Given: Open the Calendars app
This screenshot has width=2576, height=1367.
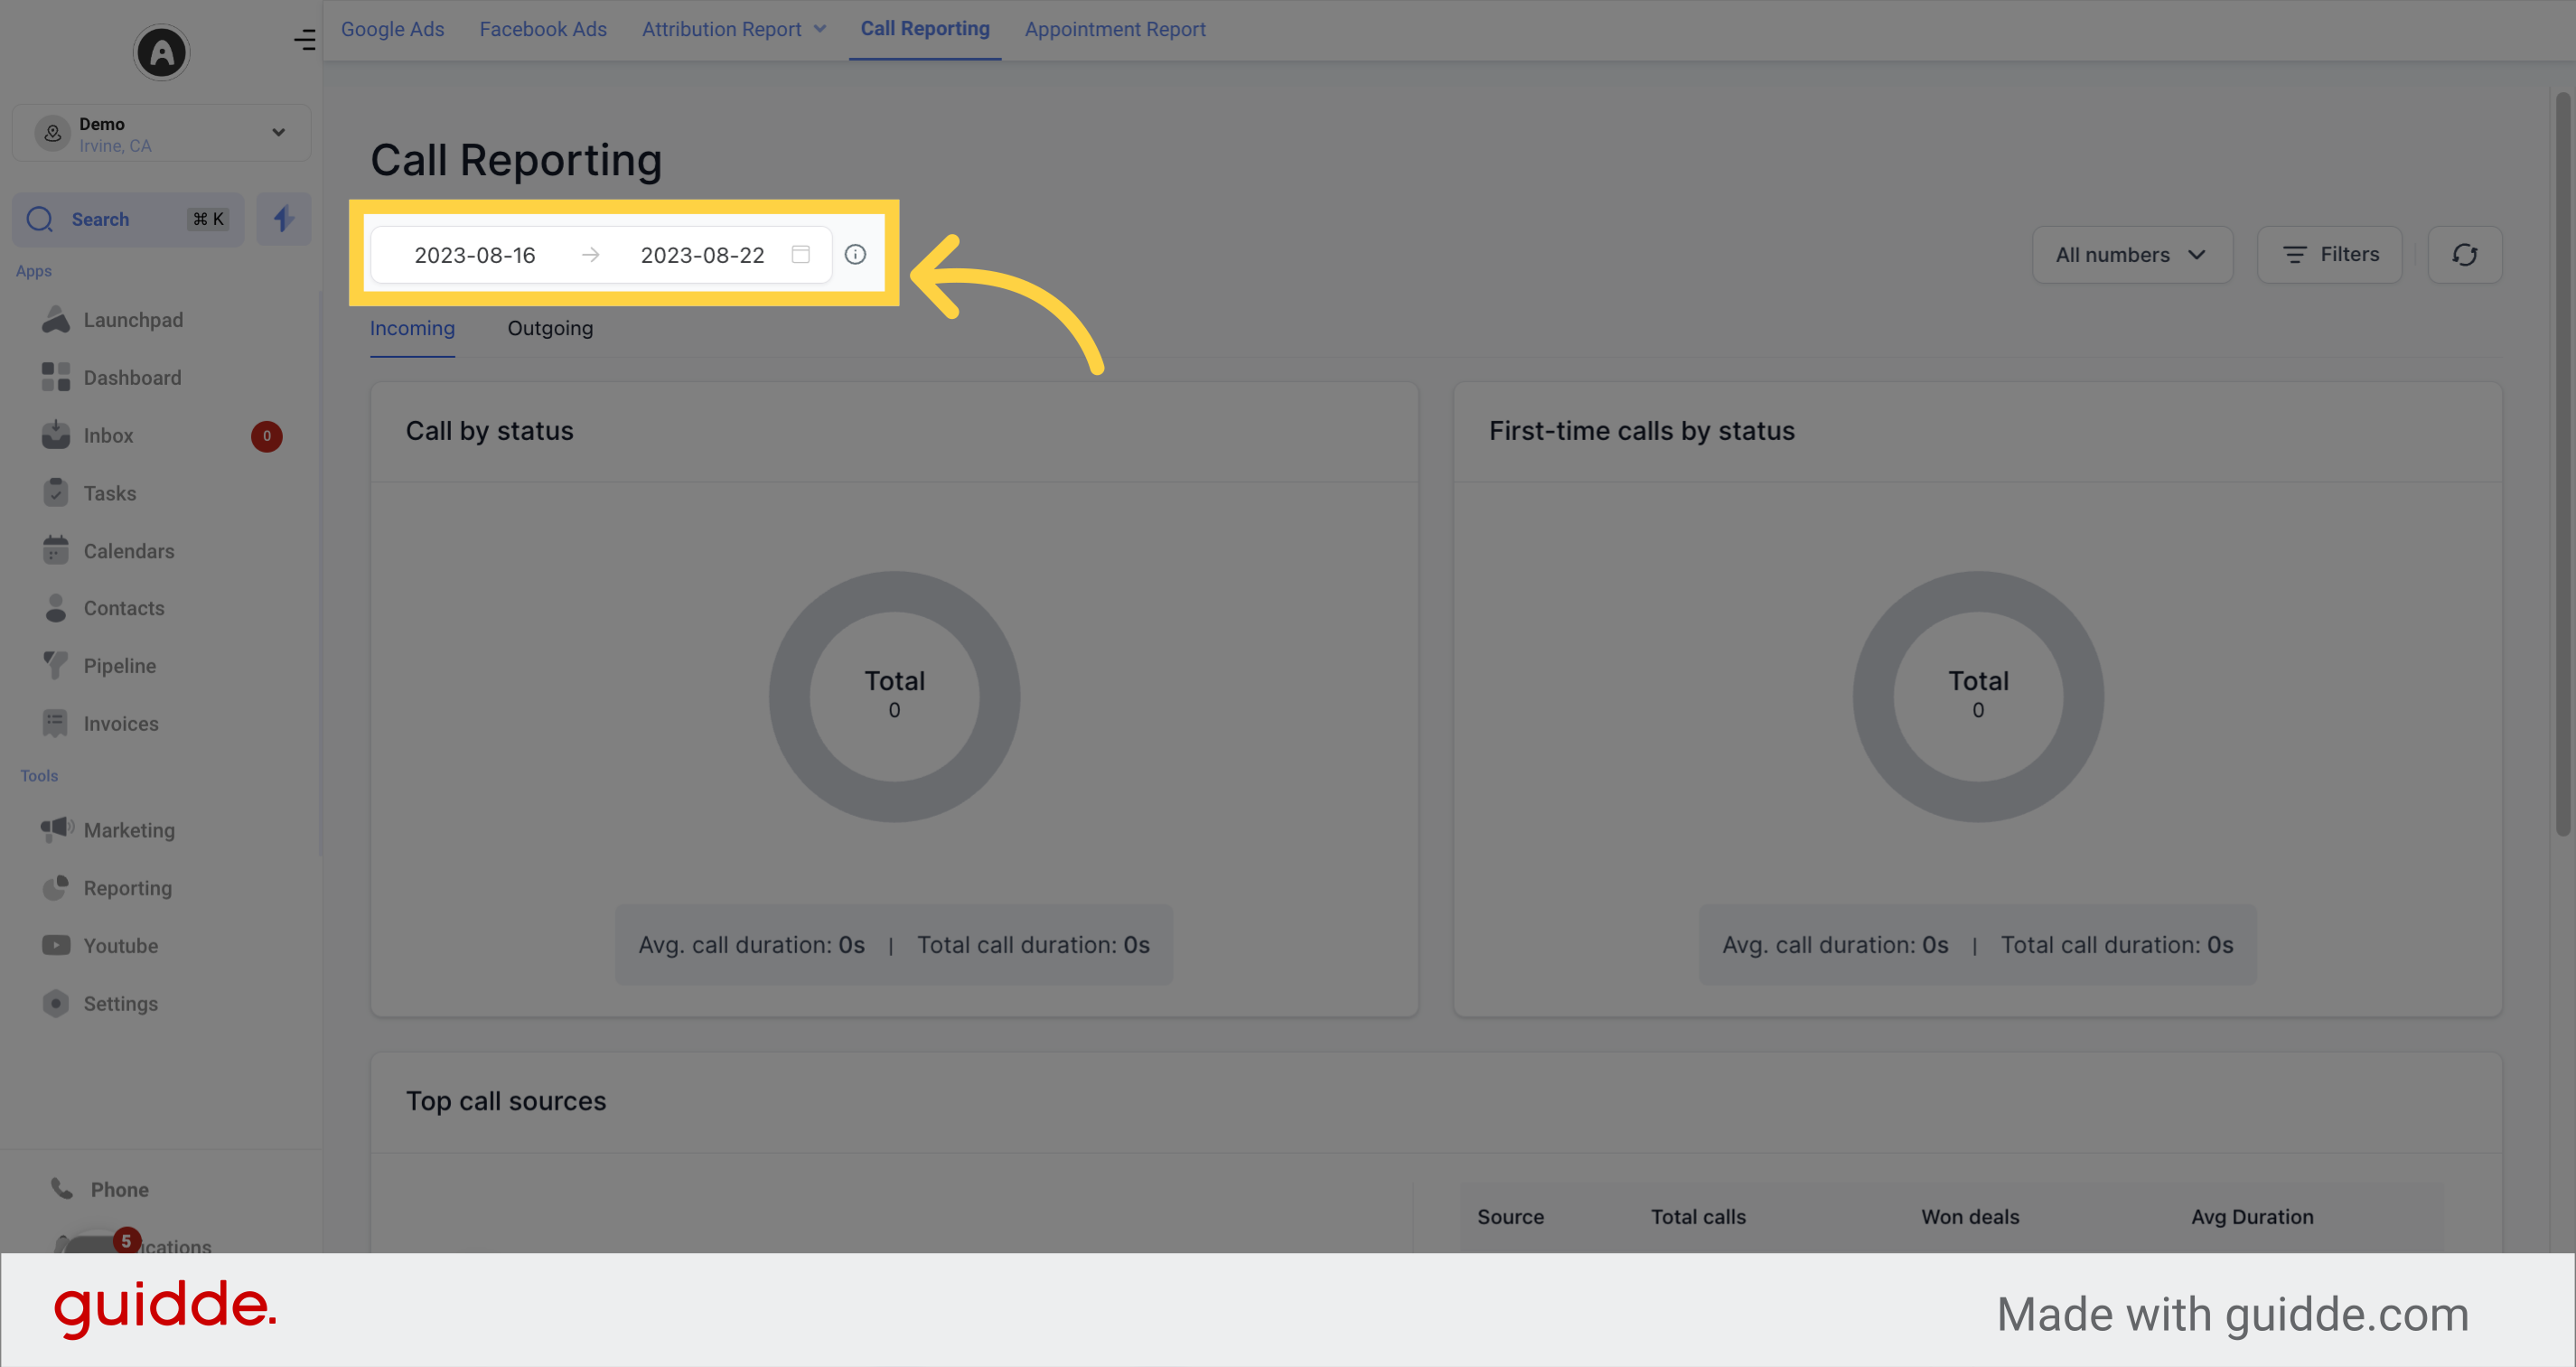Looking at the screenshot, I should coord(128,551).
